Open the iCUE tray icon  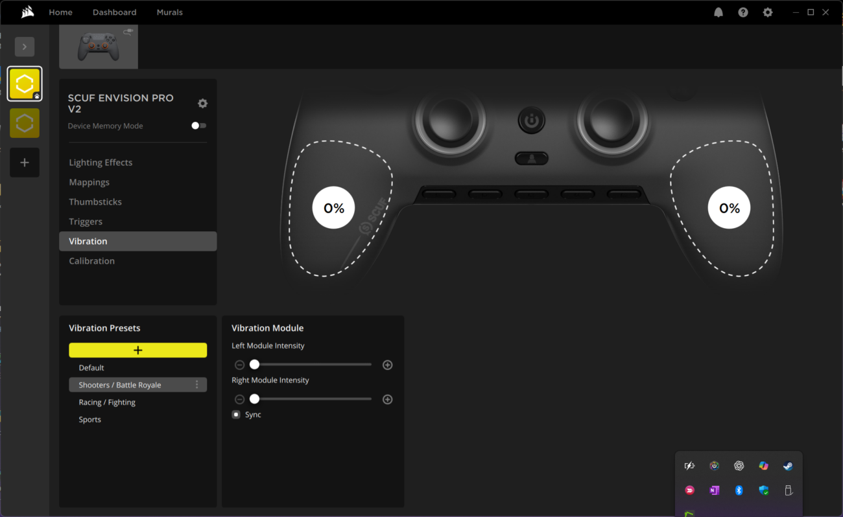coord(714,466)
